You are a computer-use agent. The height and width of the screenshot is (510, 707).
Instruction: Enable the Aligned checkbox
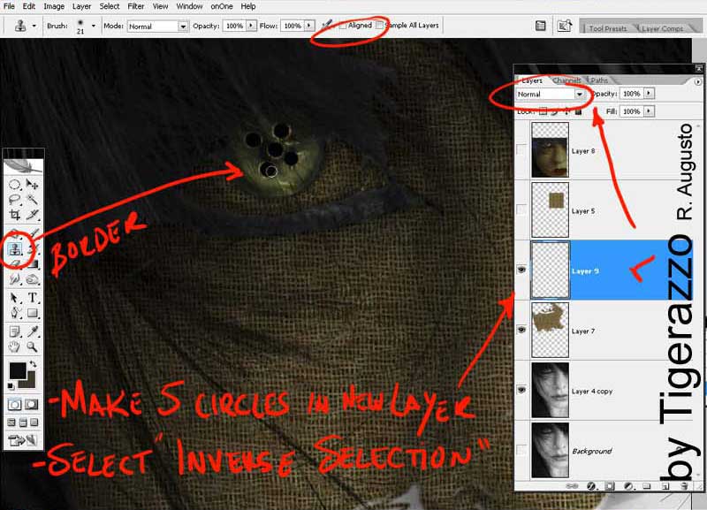[344, 27]
